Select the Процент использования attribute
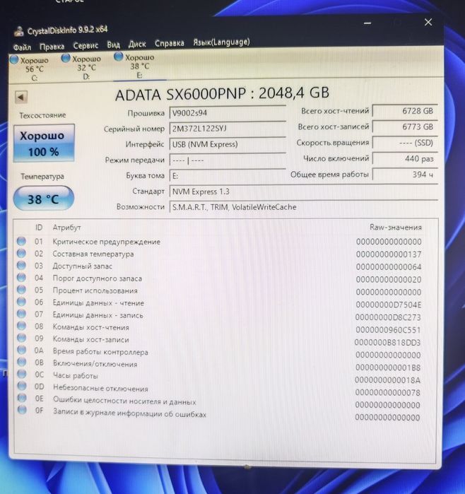The width and height of the screenshot is (465, 494). pyautogui.click(x=95, y=290)
